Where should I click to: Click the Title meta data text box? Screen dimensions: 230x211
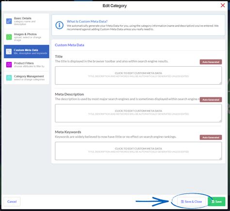[138, 75]
